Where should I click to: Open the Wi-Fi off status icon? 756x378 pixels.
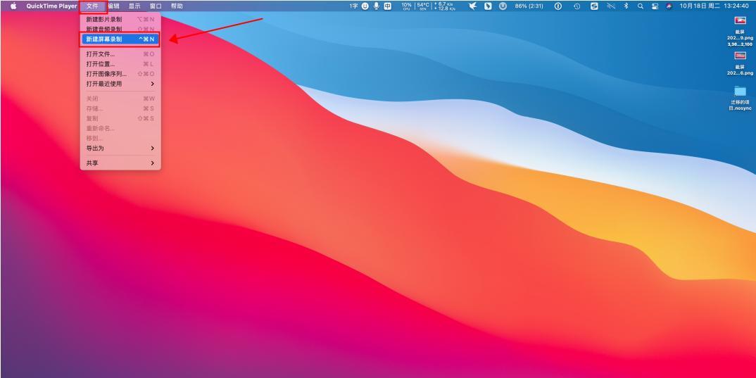pos(611,6)
